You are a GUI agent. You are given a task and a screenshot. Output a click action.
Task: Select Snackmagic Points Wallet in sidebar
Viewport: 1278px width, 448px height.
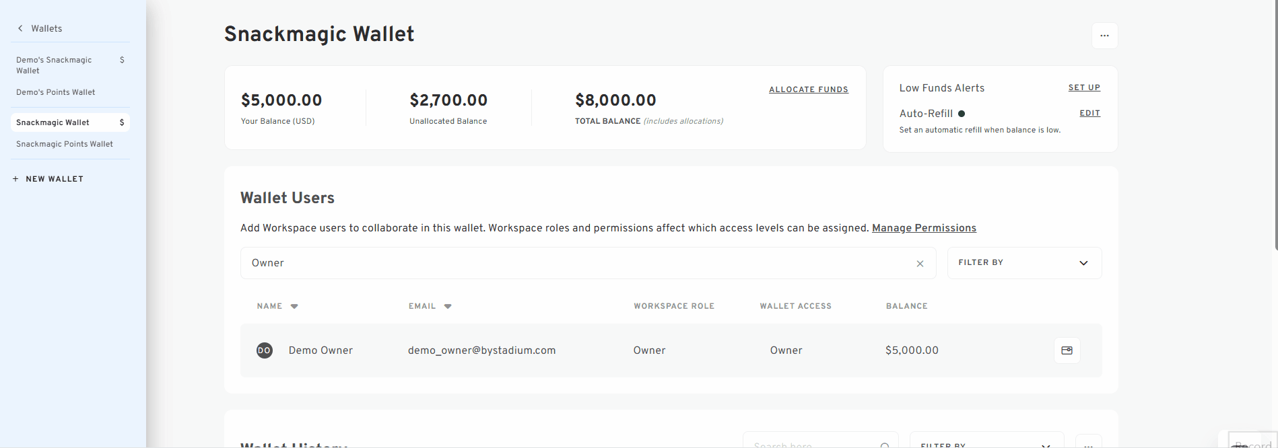point(65,144)
